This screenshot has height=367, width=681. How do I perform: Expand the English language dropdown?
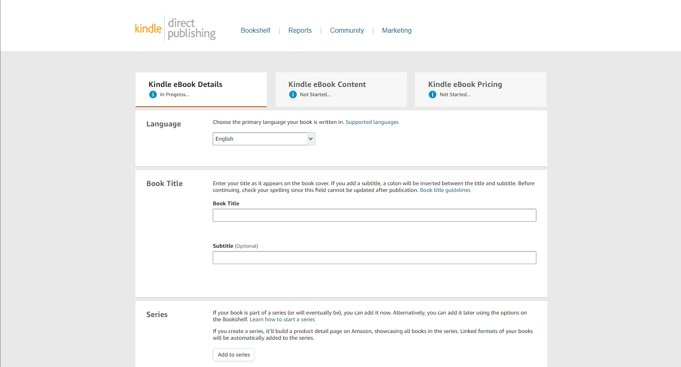[264, 139]
